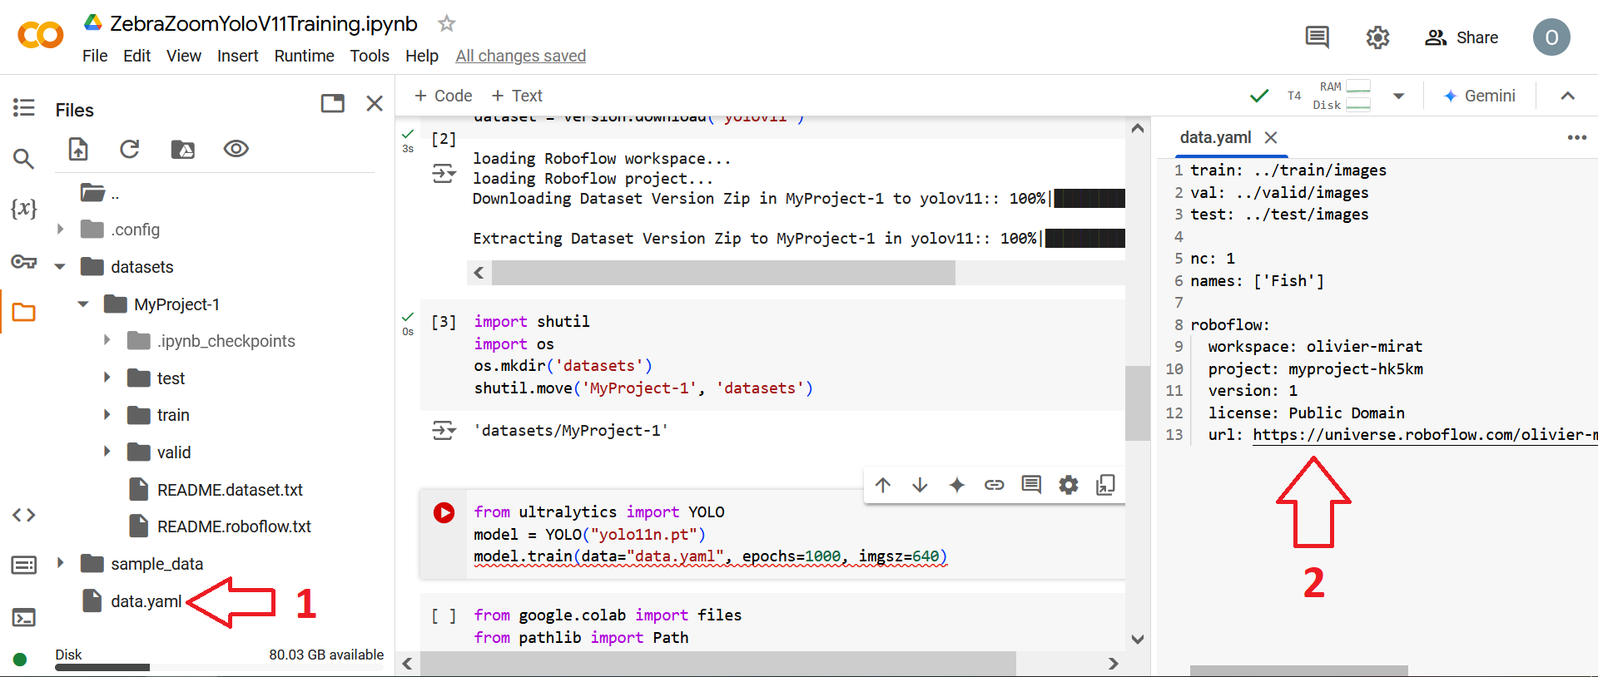1598x677 pixels.
Task: Open the Runtime menu
Action: click(x=305, y=56)
